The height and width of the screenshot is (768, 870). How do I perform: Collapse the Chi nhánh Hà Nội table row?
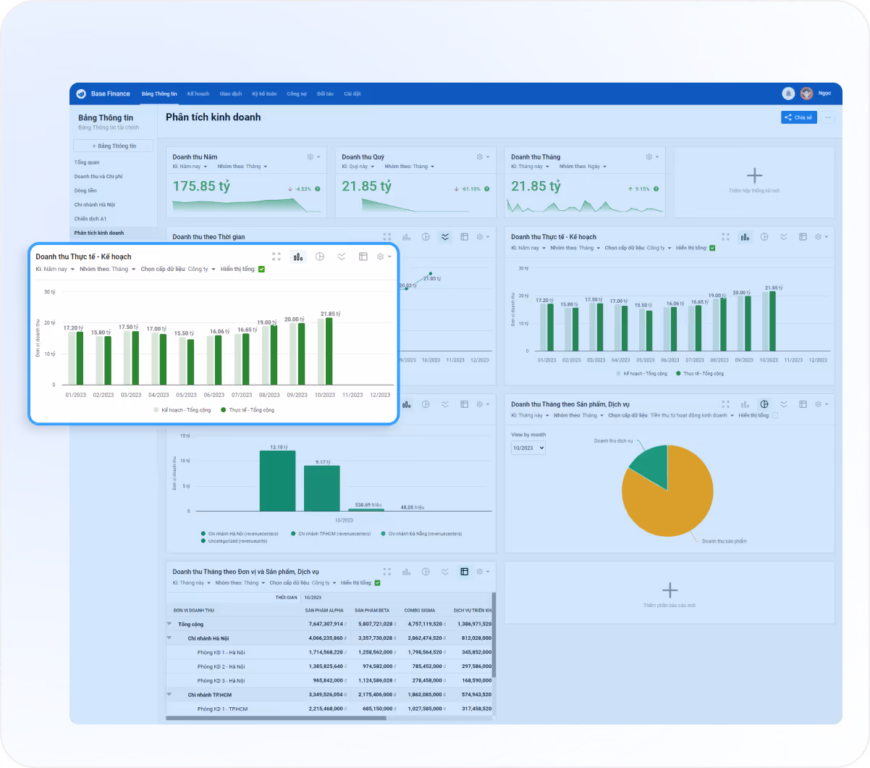click(169, 638)
